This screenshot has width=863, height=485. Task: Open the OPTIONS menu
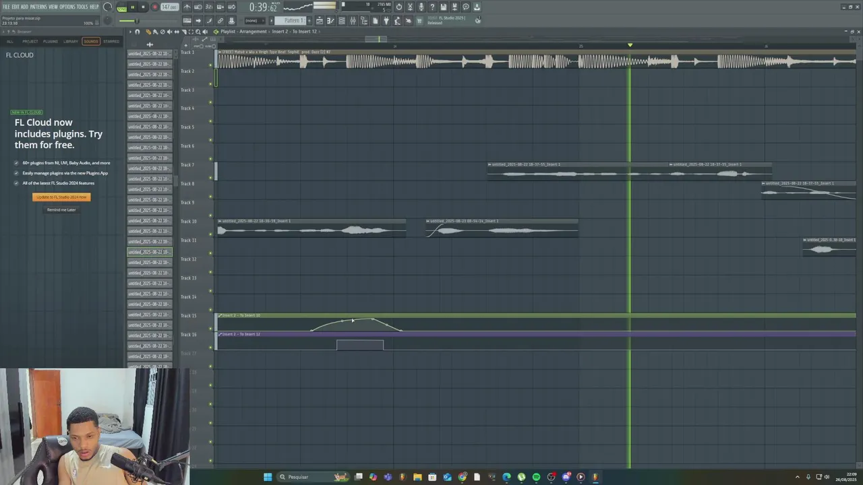point(67,7)
